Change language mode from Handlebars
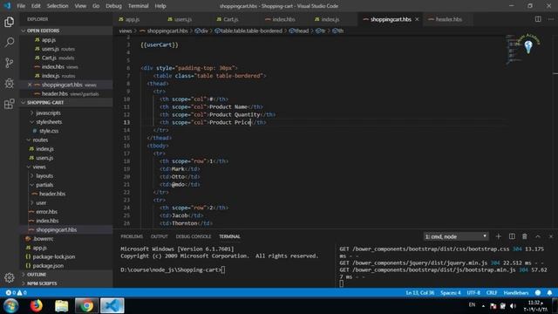Image resolution: width=558 pixels, height=314 pixels. pyautogui.click(x=515, y=293)
